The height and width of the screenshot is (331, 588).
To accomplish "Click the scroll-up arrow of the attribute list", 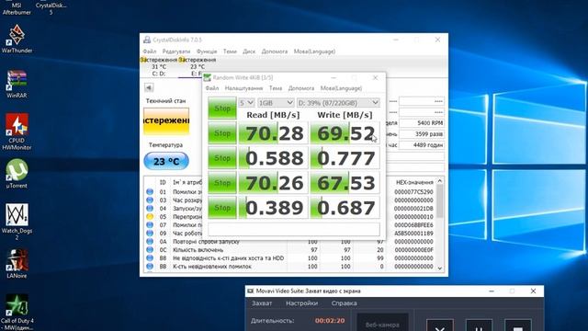I will (x=440, y=181).
